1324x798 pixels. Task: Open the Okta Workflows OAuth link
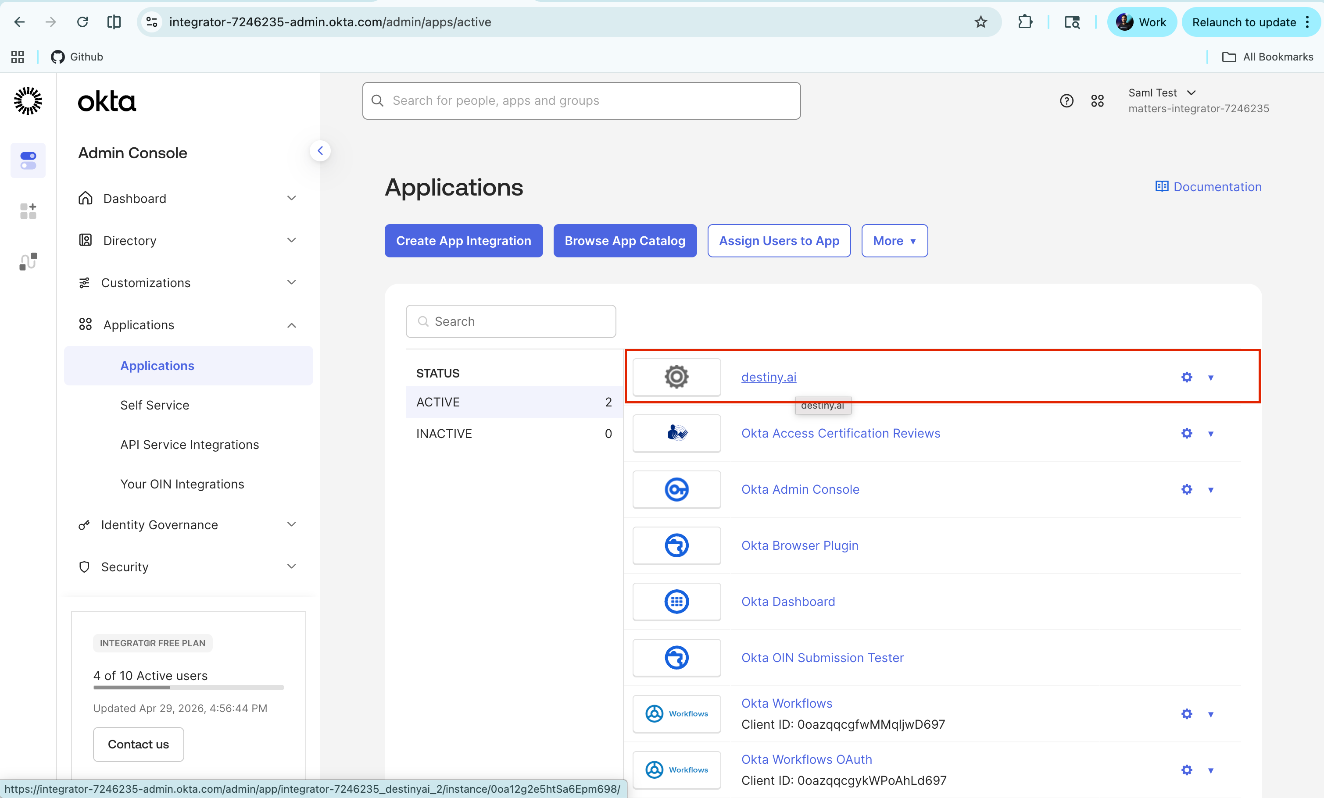(x=806, y=759)
